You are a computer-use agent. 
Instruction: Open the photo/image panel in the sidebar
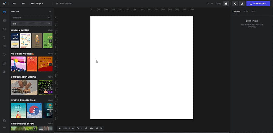point(4,20)
